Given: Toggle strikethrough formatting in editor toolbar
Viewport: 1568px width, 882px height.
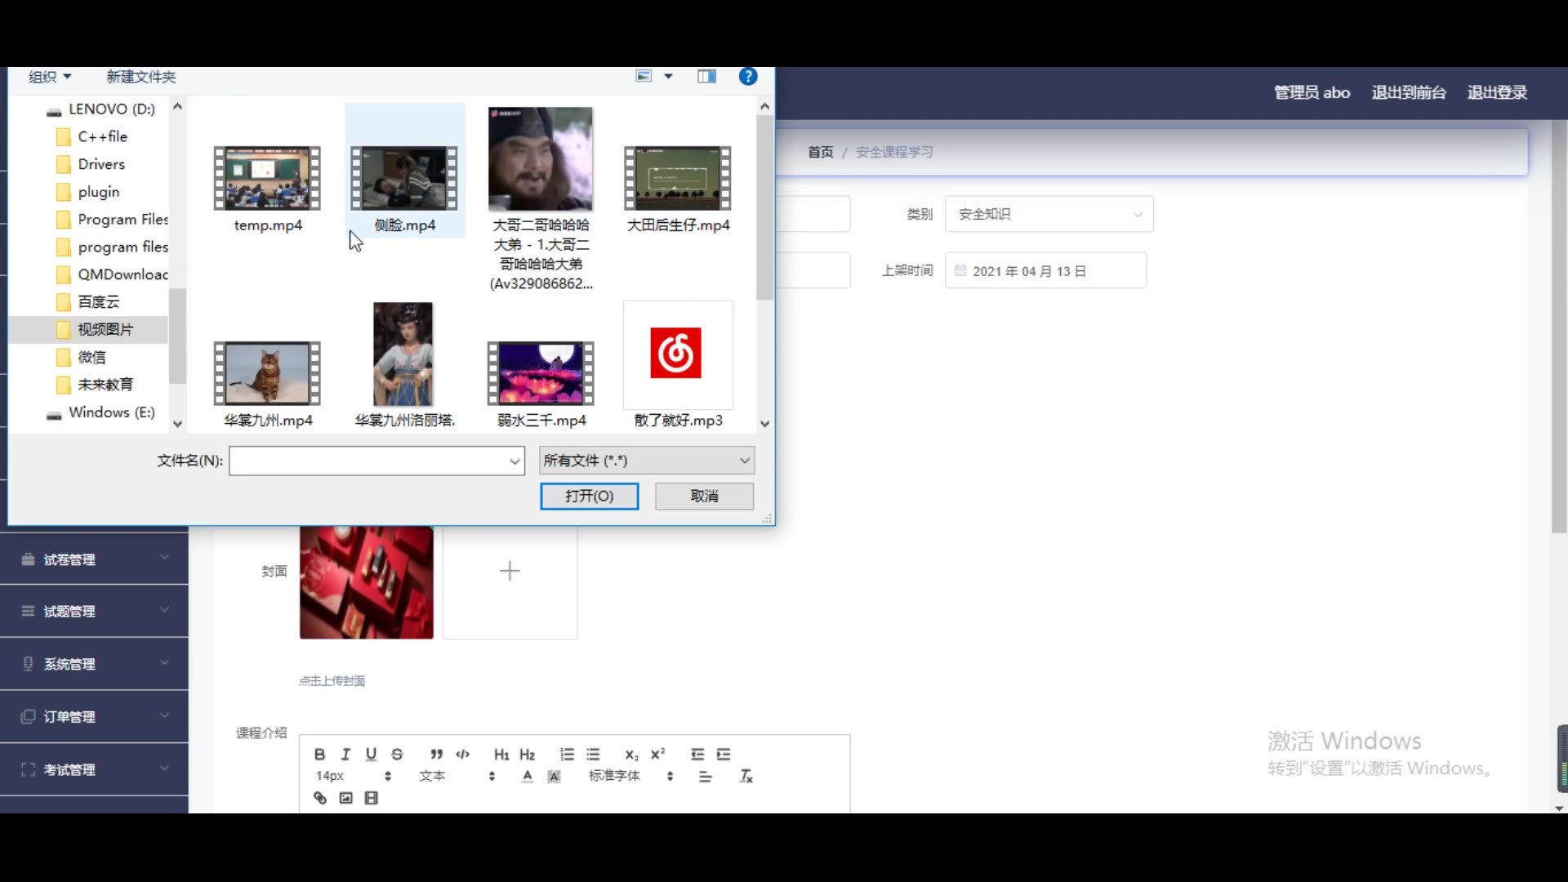Looking at the screenshot, I should (397, 754).
